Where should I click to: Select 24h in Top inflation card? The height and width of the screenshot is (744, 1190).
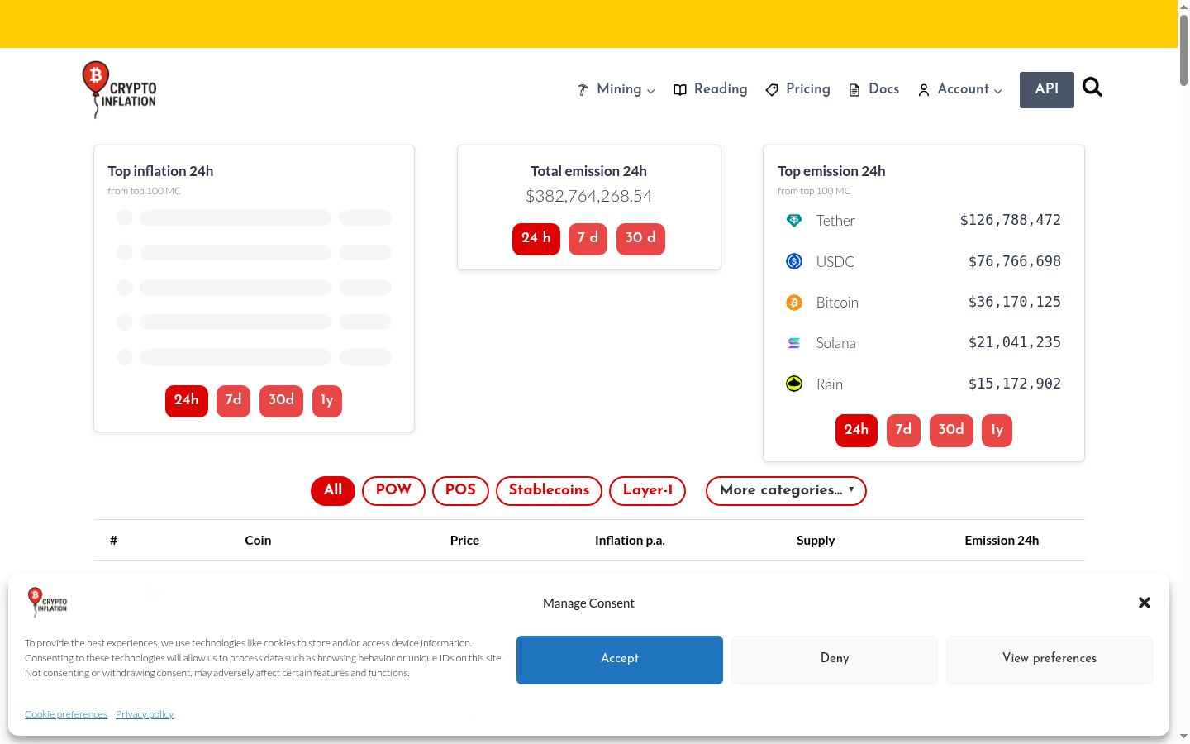coord(187,401)
